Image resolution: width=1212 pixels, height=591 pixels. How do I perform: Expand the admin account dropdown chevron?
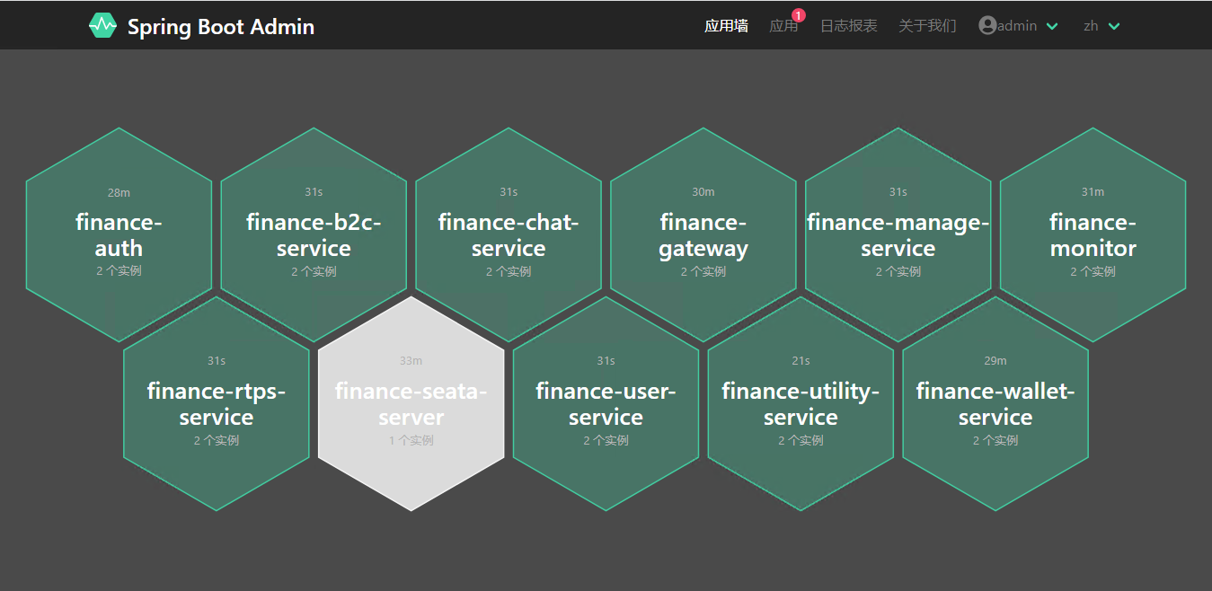1052,27
